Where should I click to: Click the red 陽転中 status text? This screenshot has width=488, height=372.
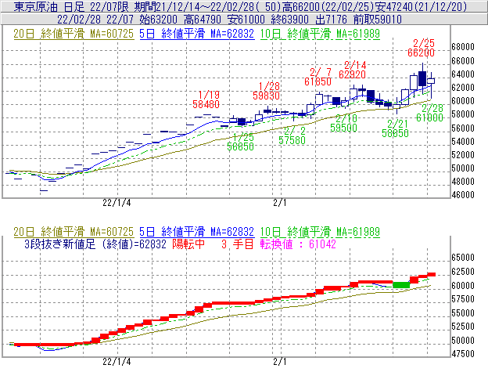tap(189, 244)
